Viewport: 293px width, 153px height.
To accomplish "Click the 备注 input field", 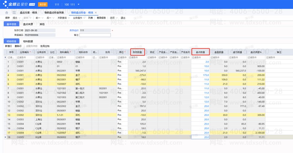I will (94, 35).
